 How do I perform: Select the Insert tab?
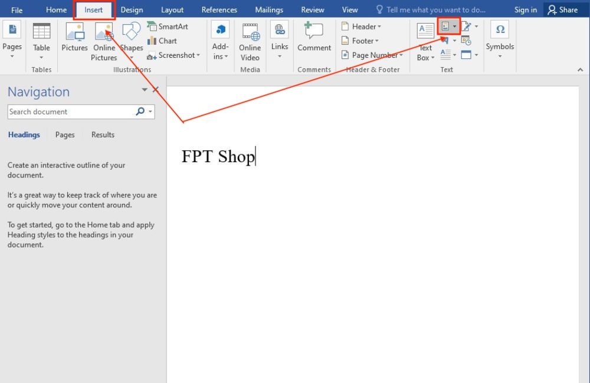(x=94, y=10)
